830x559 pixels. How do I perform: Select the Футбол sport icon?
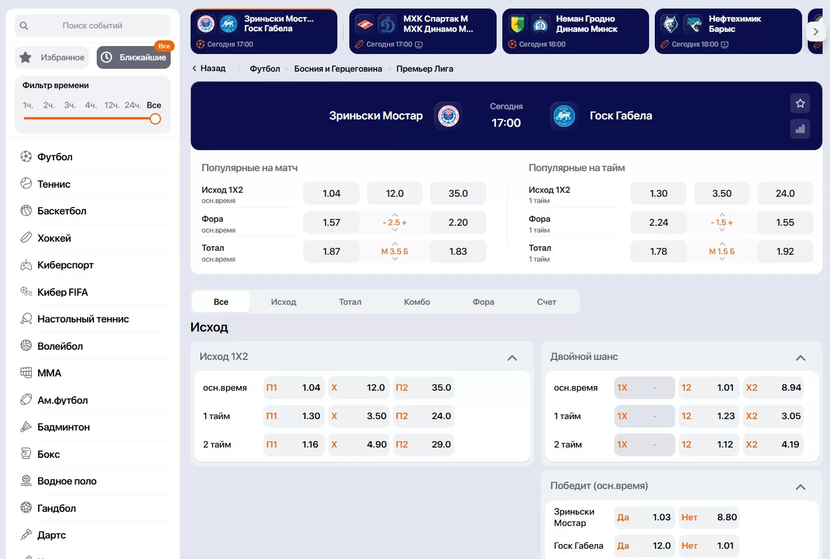[26, 156]
